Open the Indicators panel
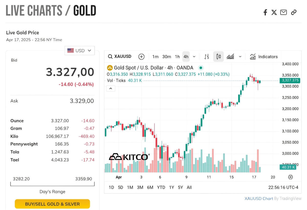Screen dimensions: 307x210 (x=264, y=57)
